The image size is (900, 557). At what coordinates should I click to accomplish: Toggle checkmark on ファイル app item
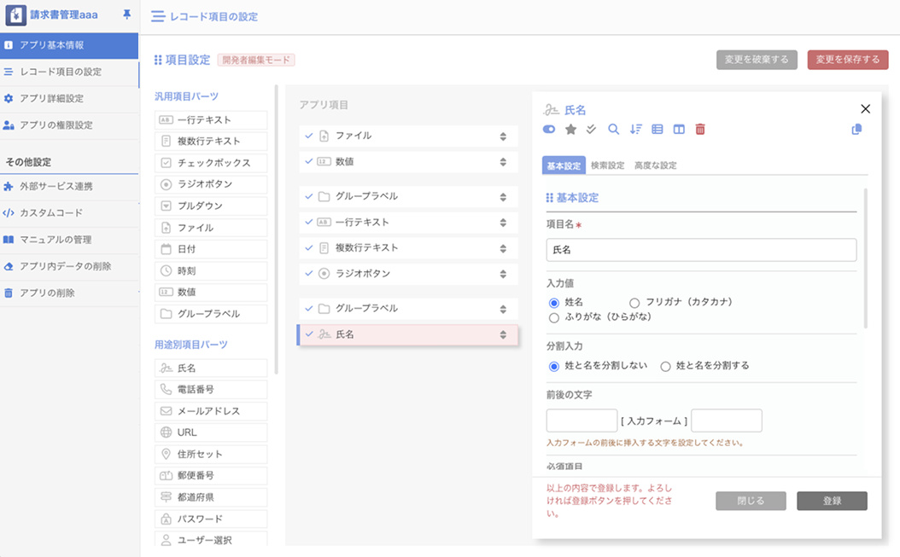coord(309,136)
